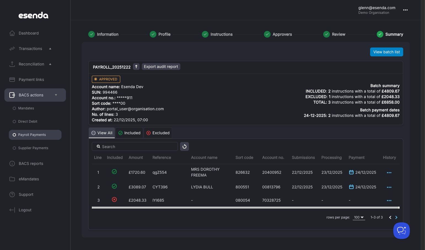The height and width of the screenshot is (250, 425).
Task: Open history menu for LYDIA BULL row
Action: (x=389, y=187)
